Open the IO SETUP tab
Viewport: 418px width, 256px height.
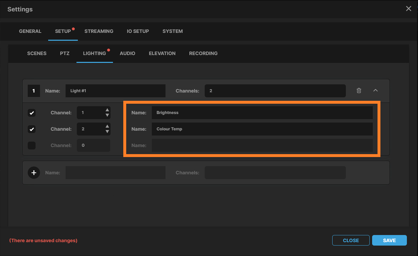(x=138, y=31)
